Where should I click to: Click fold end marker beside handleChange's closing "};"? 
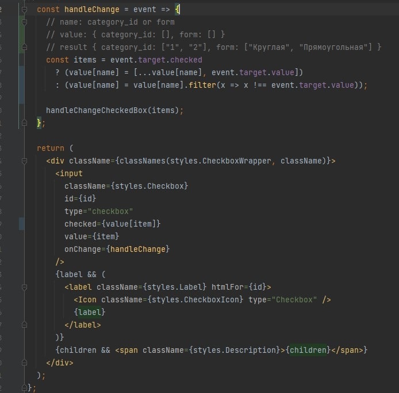pos(24,123)
